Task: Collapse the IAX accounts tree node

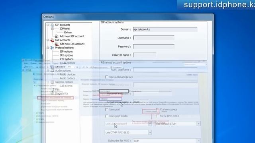Action: [48, 40]
